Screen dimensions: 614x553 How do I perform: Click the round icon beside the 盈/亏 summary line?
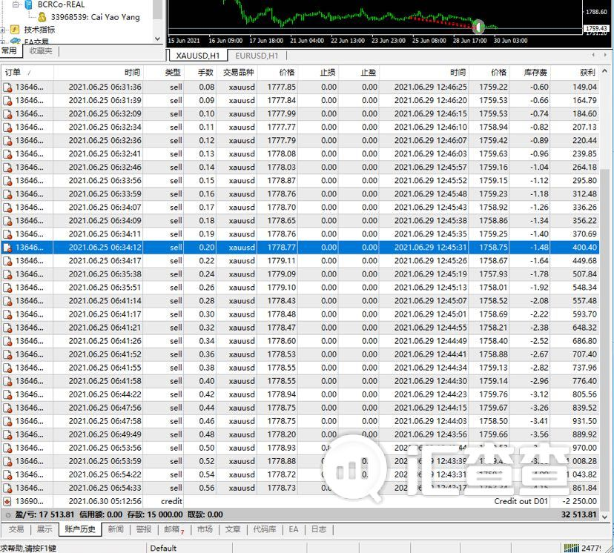pos(8,514)
